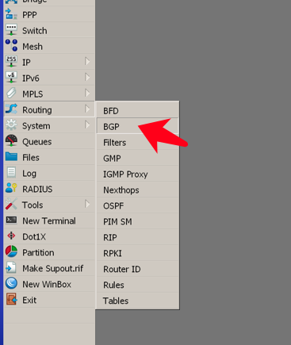Viewport: 291px width, 345px height.
Task: Expand the MPLS submenu arrow
Action: tap(87, 93)
